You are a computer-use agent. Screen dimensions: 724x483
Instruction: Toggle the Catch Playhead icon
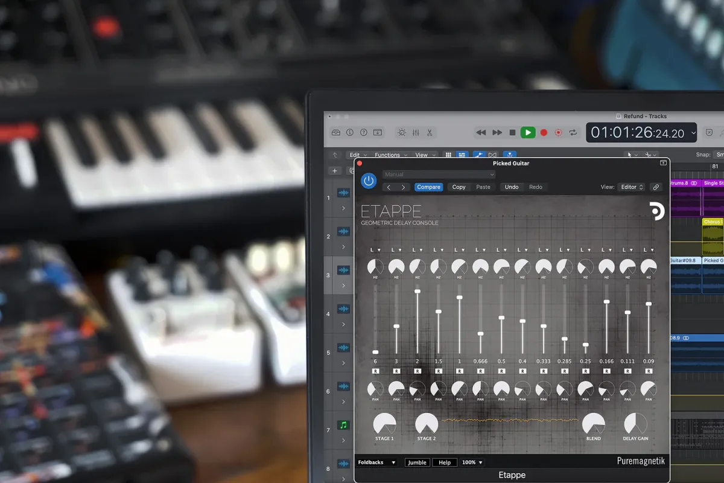click(510, 155)
